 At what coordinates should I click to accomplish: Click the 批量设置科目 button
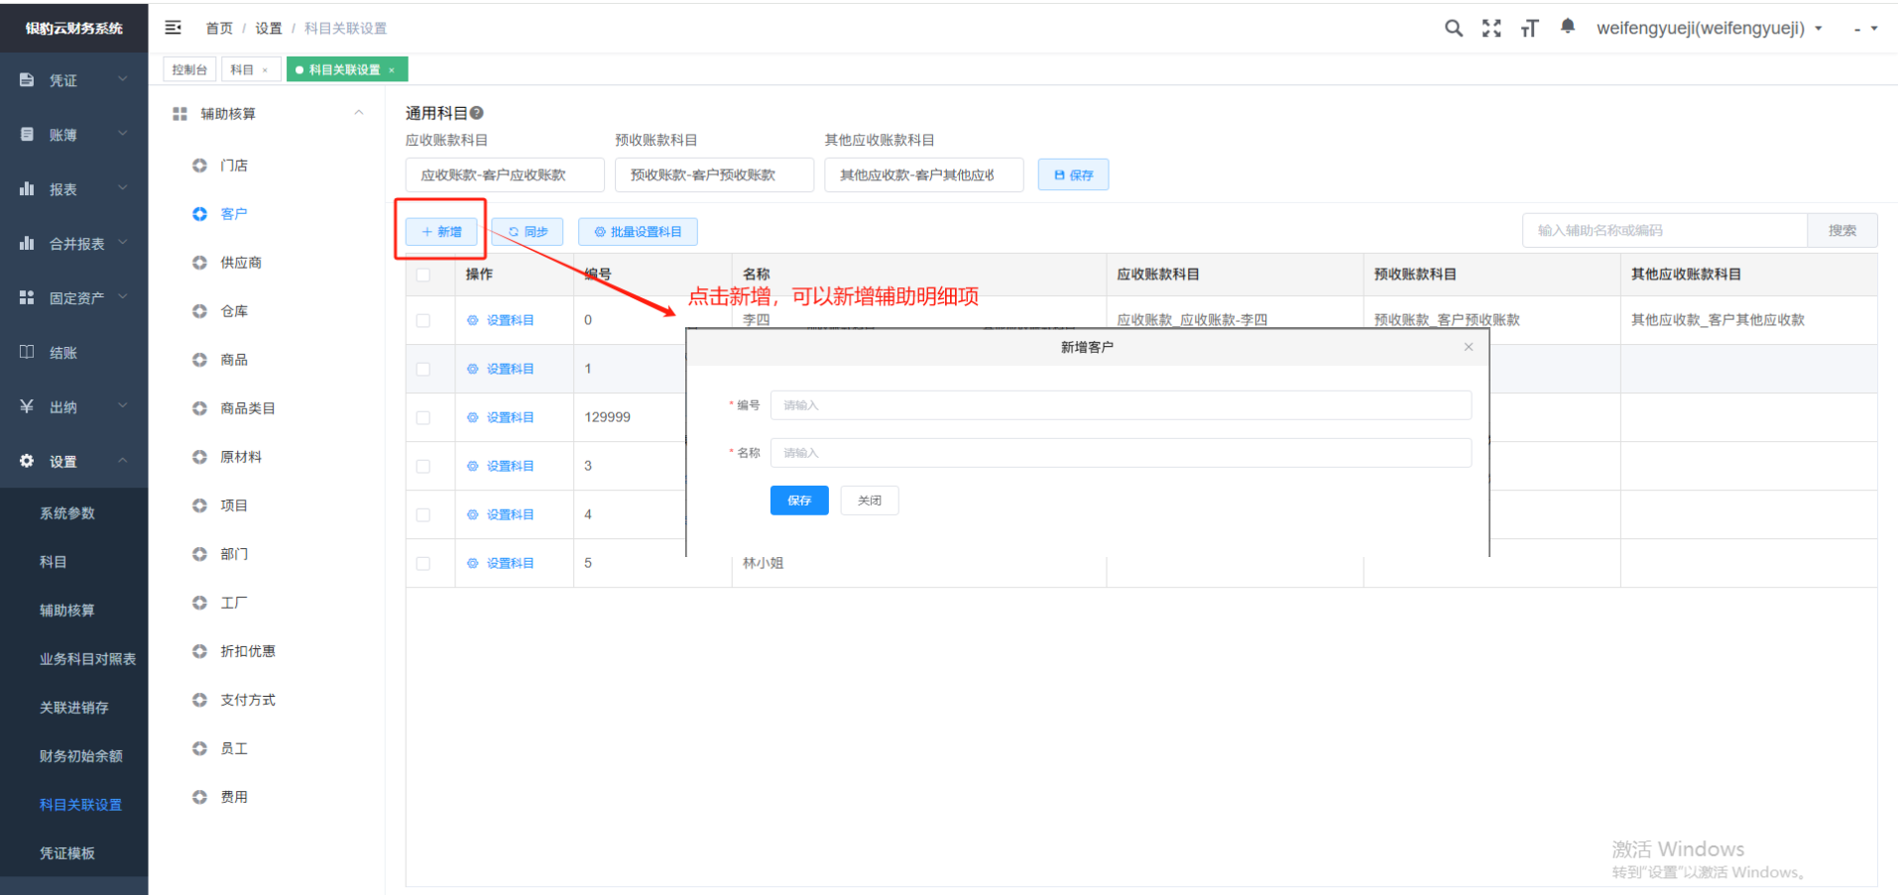point(638,232)
